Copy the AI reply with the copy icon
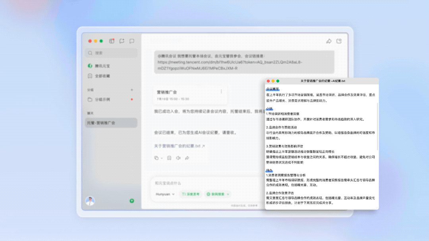 pos(157,158)
